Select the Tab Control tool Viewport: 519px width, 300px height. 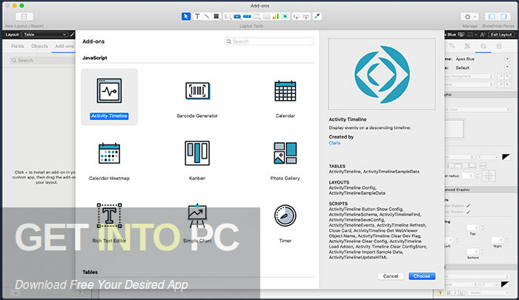257,16
